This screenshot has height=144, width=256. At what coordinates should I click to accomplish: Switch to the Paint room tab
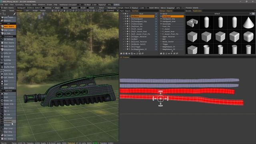pos(4,11)
